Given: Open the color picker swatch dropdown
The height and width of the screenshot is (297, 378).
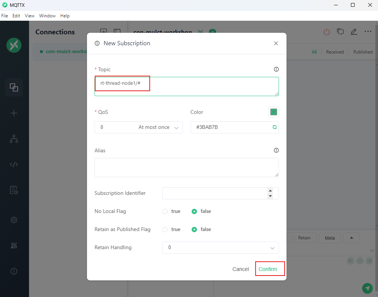Looking at the screenshot, I should (274, 112).
